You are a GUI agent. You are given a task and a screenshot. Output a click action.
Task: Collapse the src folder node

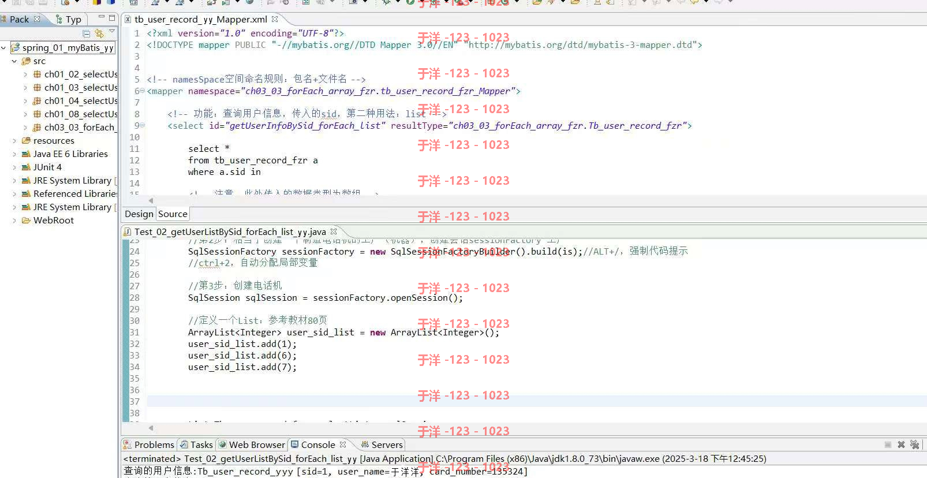tap(14, 61)
